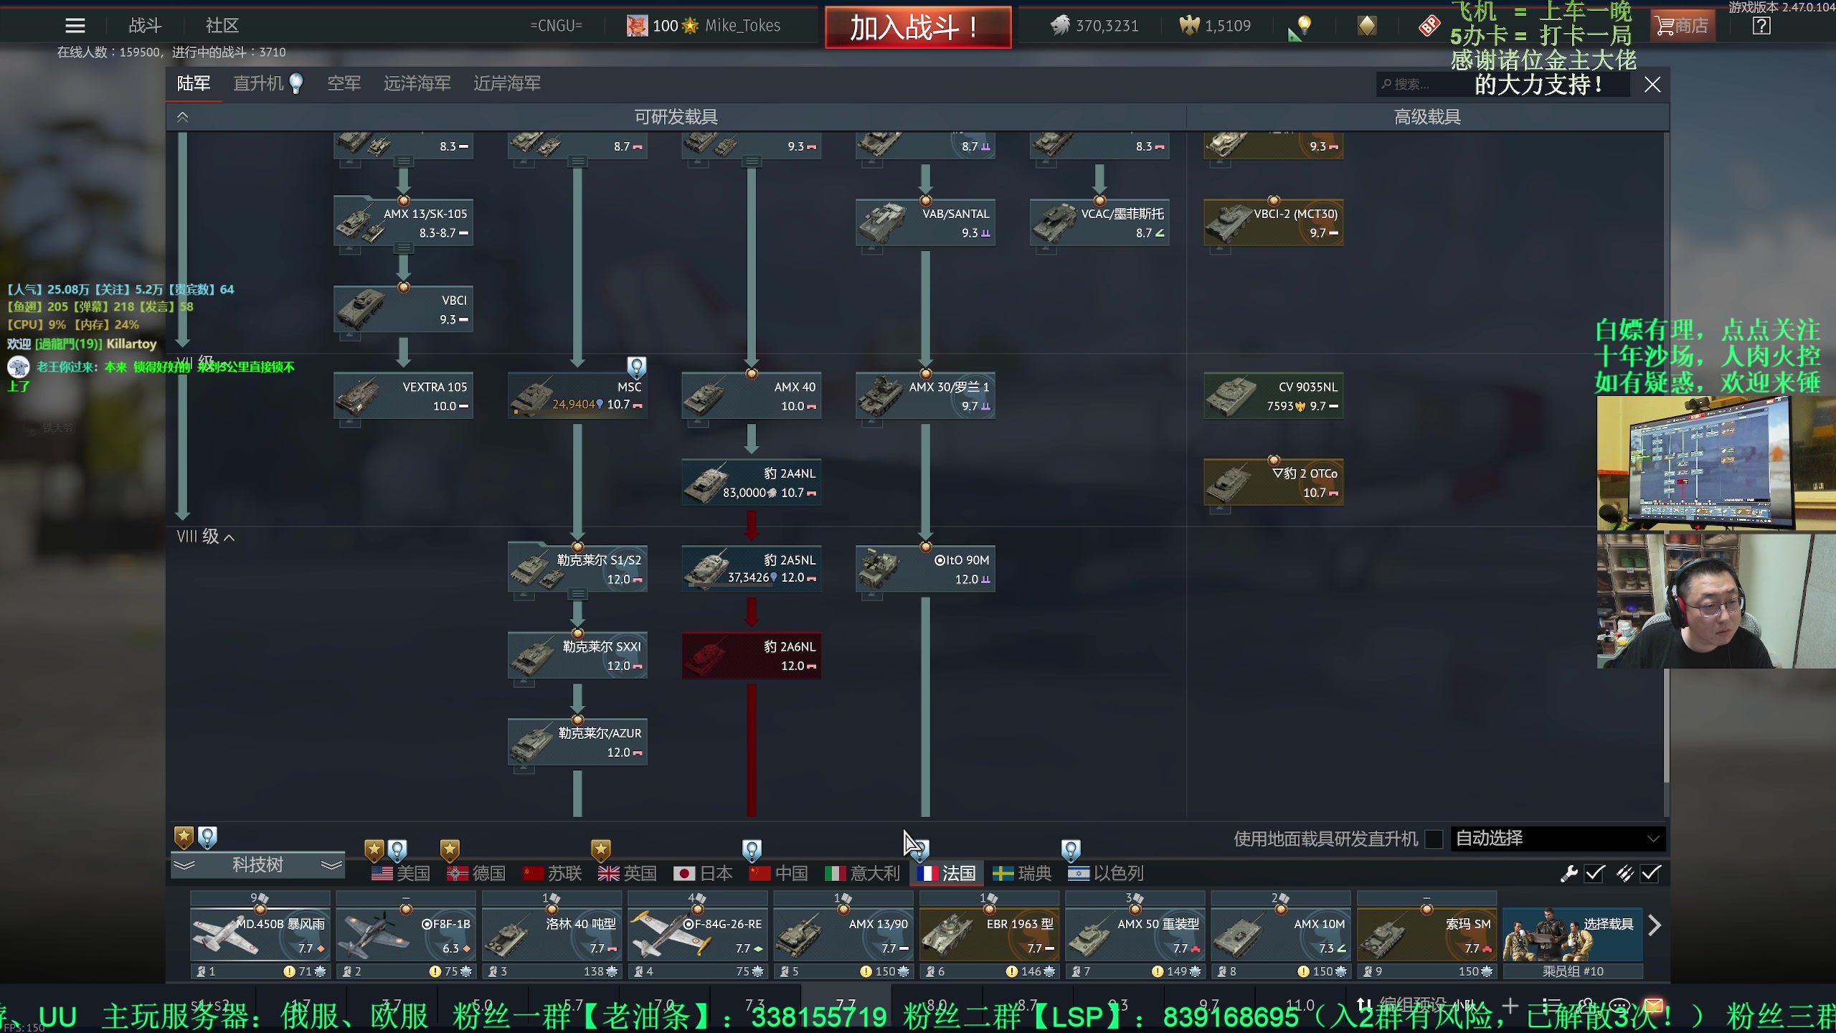Click 选择载具 for crew slot #10
Image resolution: width=1836 pixels, height=1033 pixels.
coord(1572,935)
